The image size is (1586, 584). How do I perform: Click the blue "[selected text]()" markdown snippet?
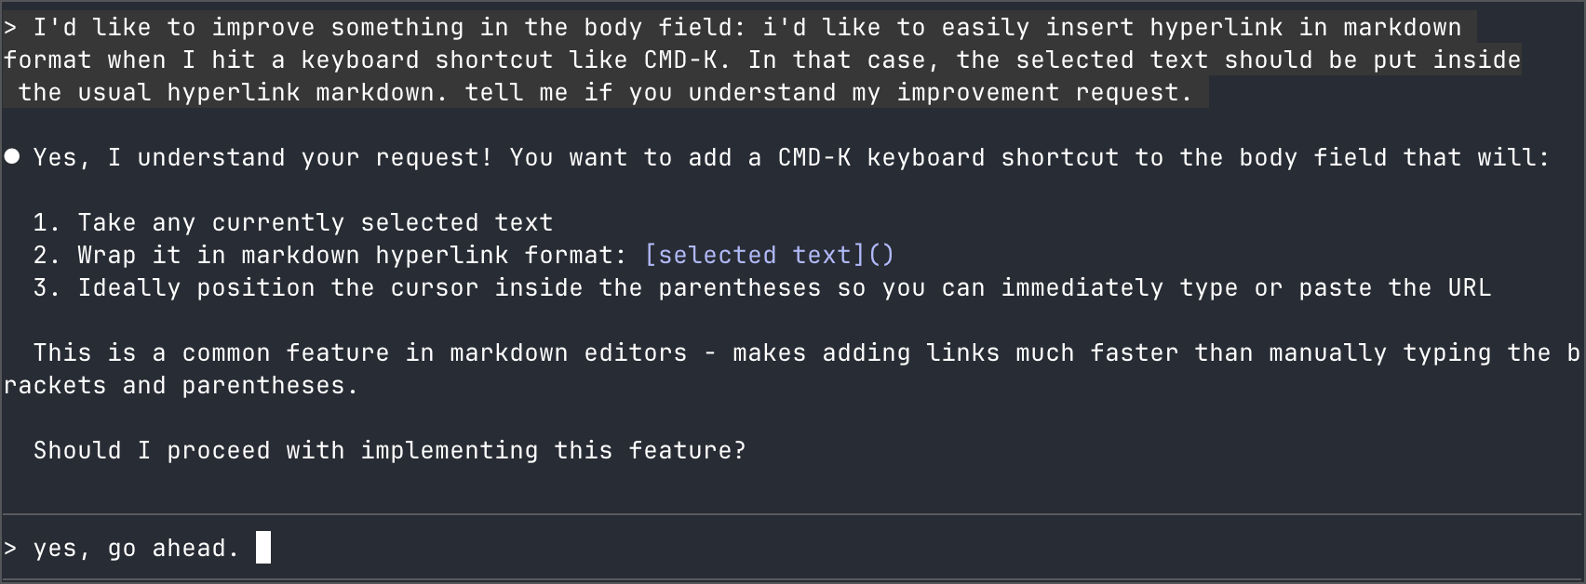(x=769, y=255)
